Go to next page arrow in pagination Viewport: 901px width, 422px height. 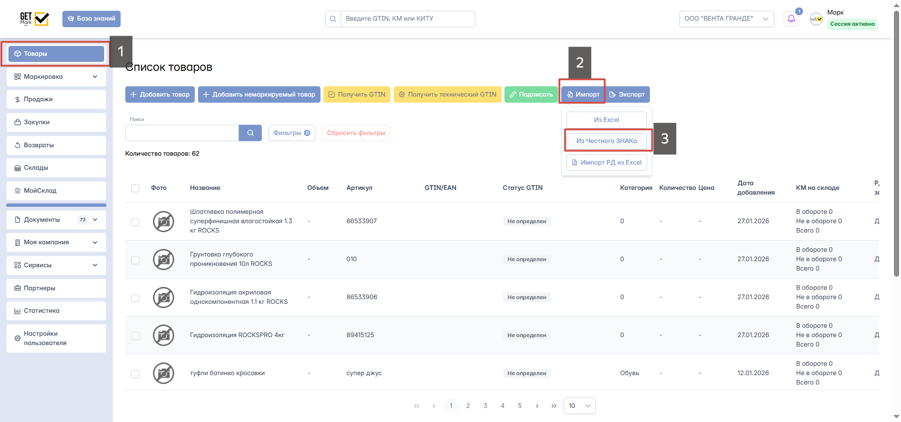537,406
